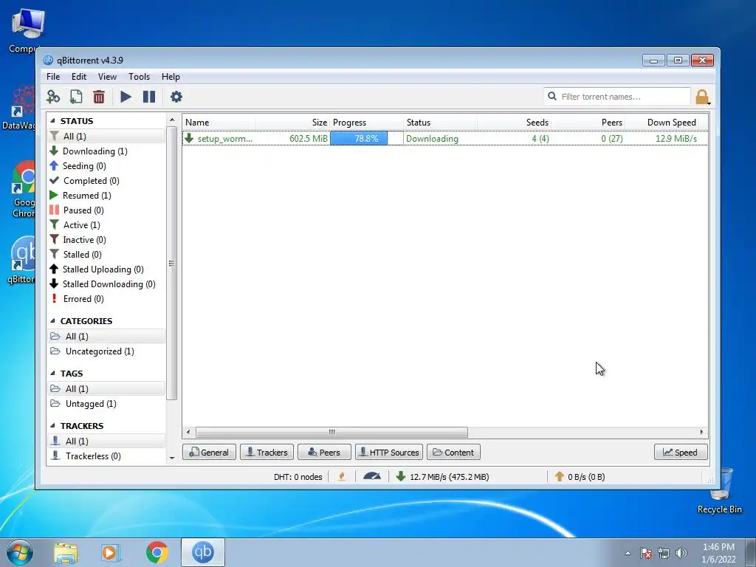
Task: Click the Add torrent link icon
Action: 53,97
